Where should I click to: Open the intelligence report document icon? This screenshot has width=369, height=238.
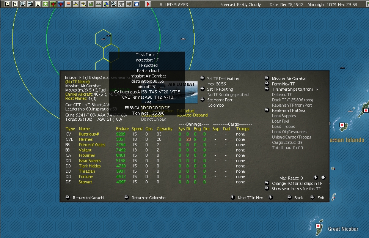point(15,4)
